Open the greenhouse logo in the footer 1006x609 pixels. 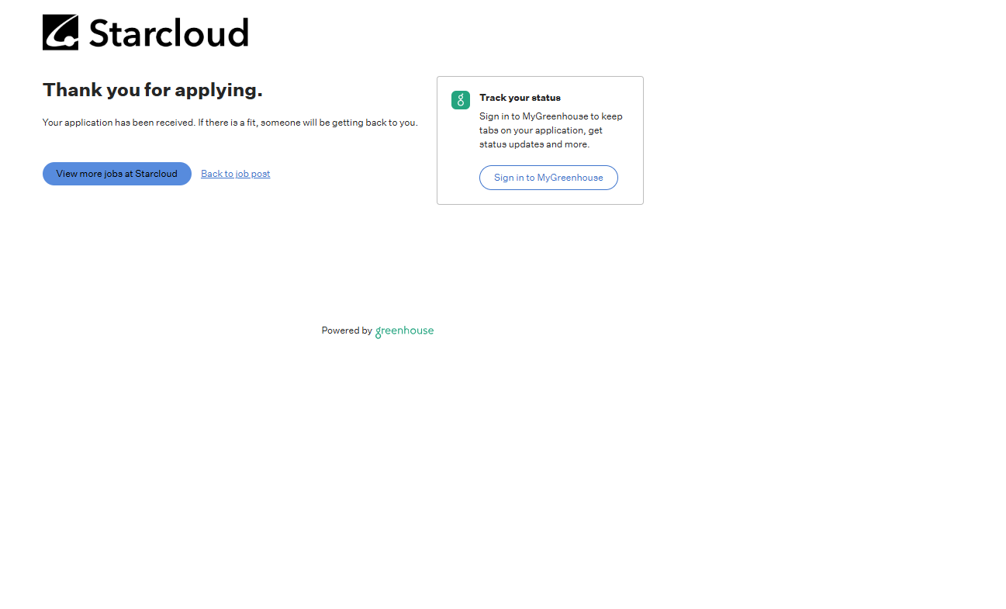405,331
